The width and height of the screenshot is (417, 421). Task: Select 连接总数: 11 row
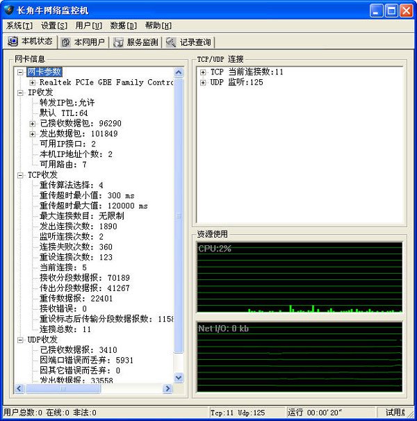coord(65,329)
